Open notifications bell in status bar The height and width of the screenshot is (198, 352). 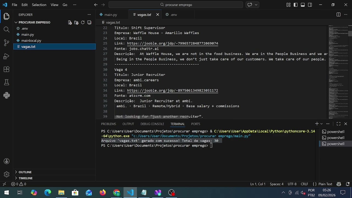(x=348, y=184)
